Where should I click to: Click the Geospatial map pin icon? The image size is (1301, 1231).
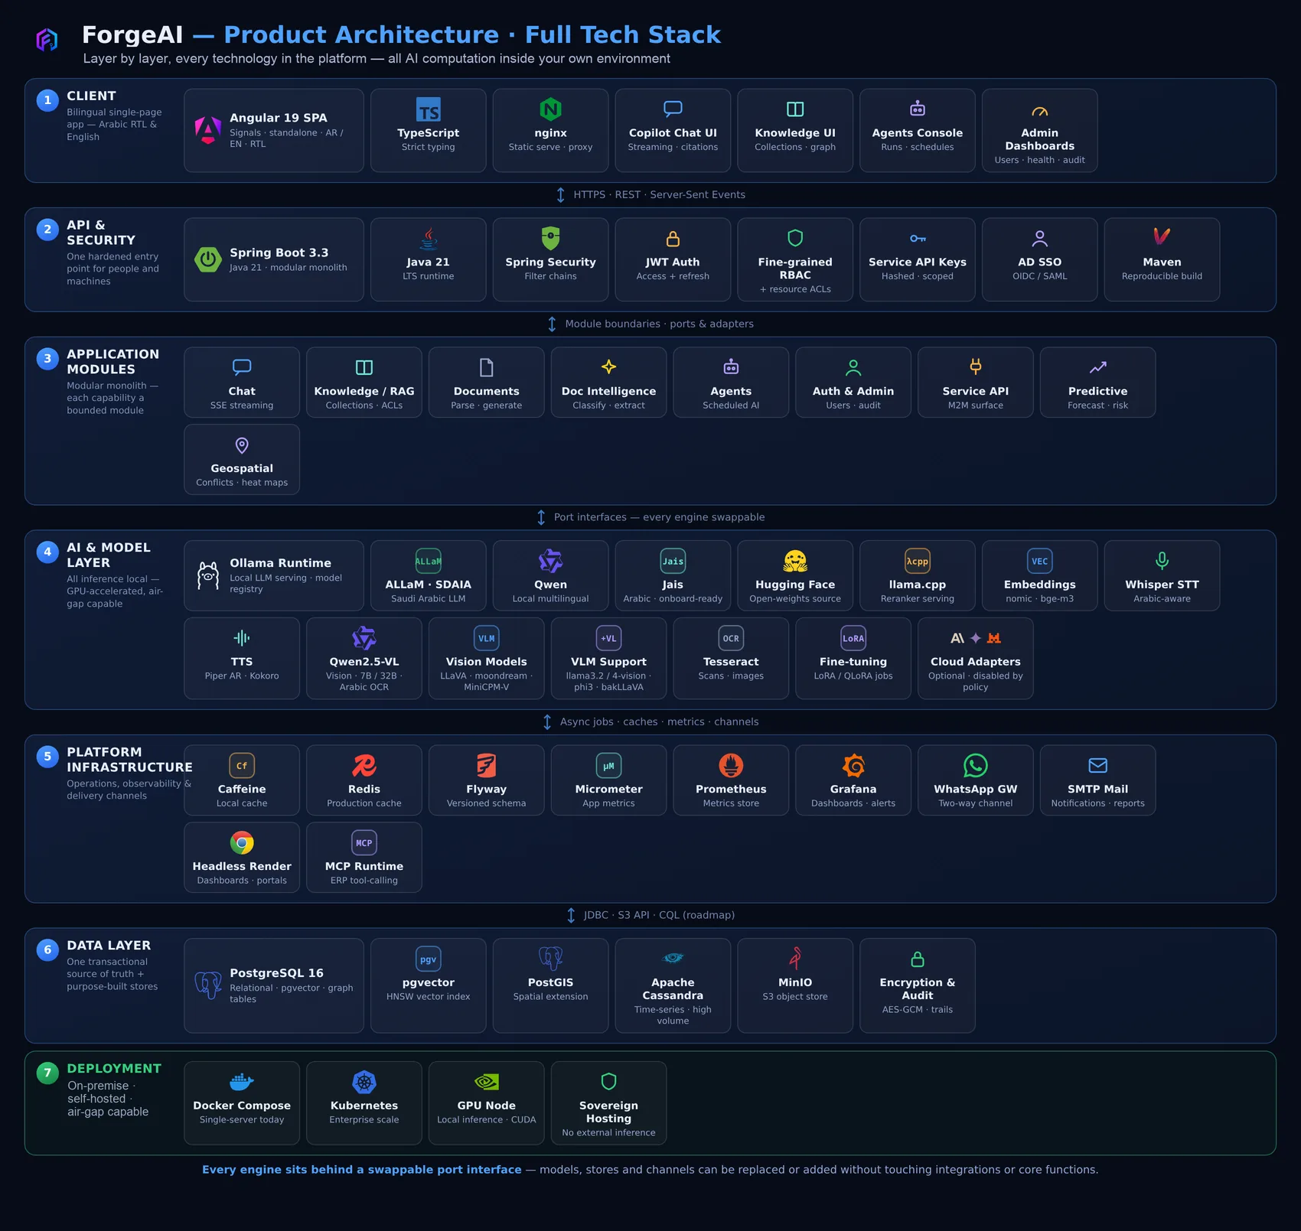pos(242,445)
